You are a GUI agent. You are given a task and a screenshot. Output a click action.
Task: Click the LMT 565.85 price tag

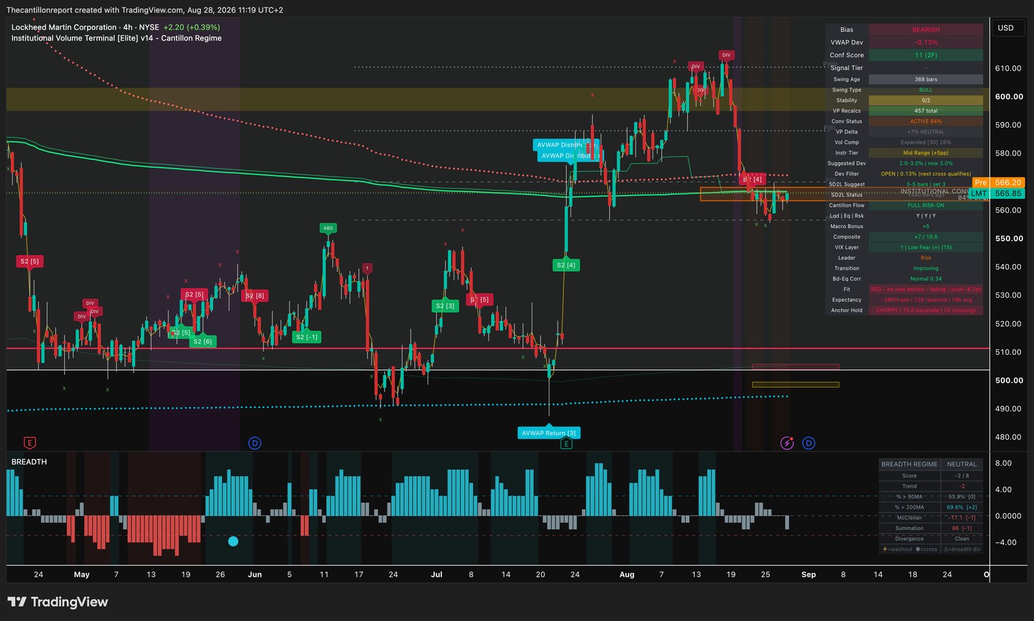pyautogui.click(x=997, y=194)
